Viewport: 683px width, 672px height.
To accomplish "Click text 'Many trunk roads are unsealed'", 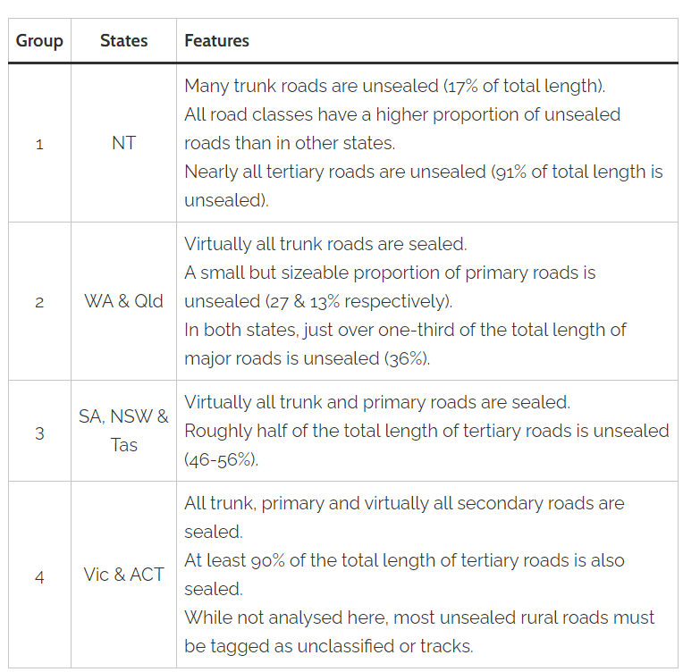I will (x=311, y=86).
